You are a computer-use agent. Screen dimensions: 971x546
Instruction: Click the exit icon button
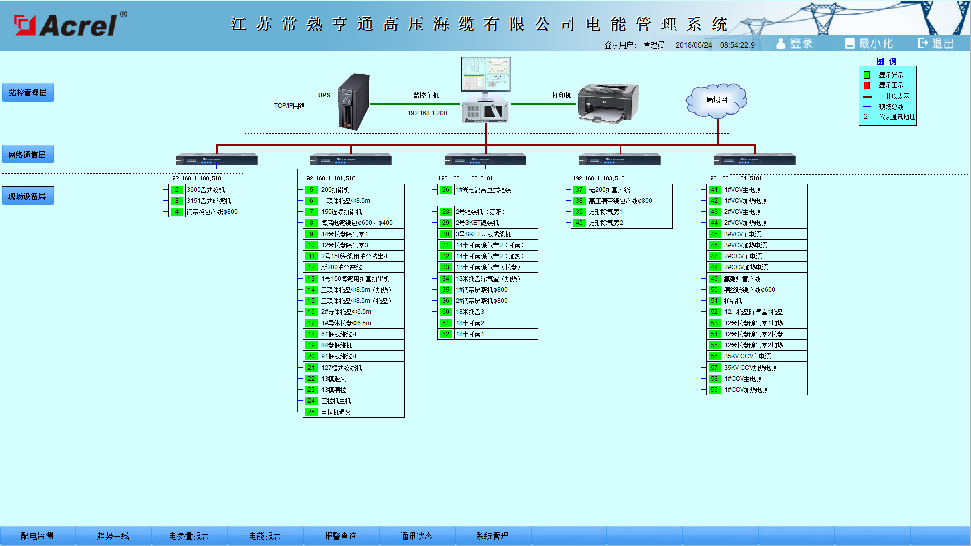click(937, 43)
